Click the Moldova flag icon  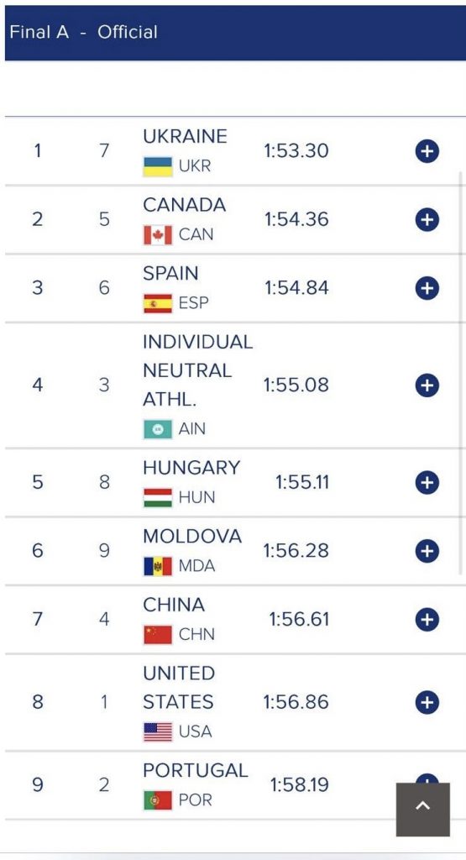(x=158, y=566)
